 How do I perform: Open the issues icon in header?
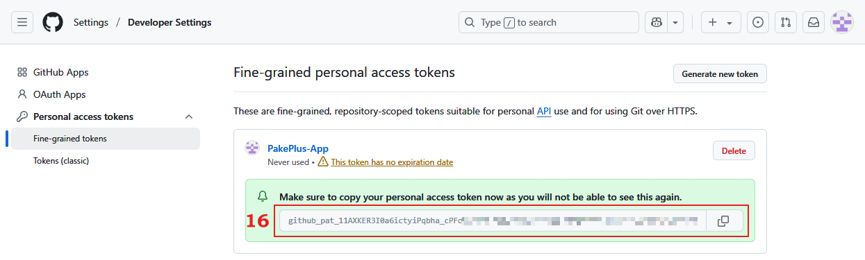pos(758,22)
